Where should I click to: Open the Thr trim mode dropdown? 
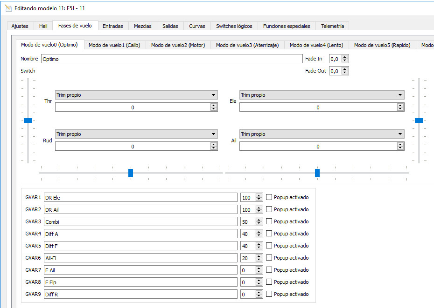[x=136, y=95]
